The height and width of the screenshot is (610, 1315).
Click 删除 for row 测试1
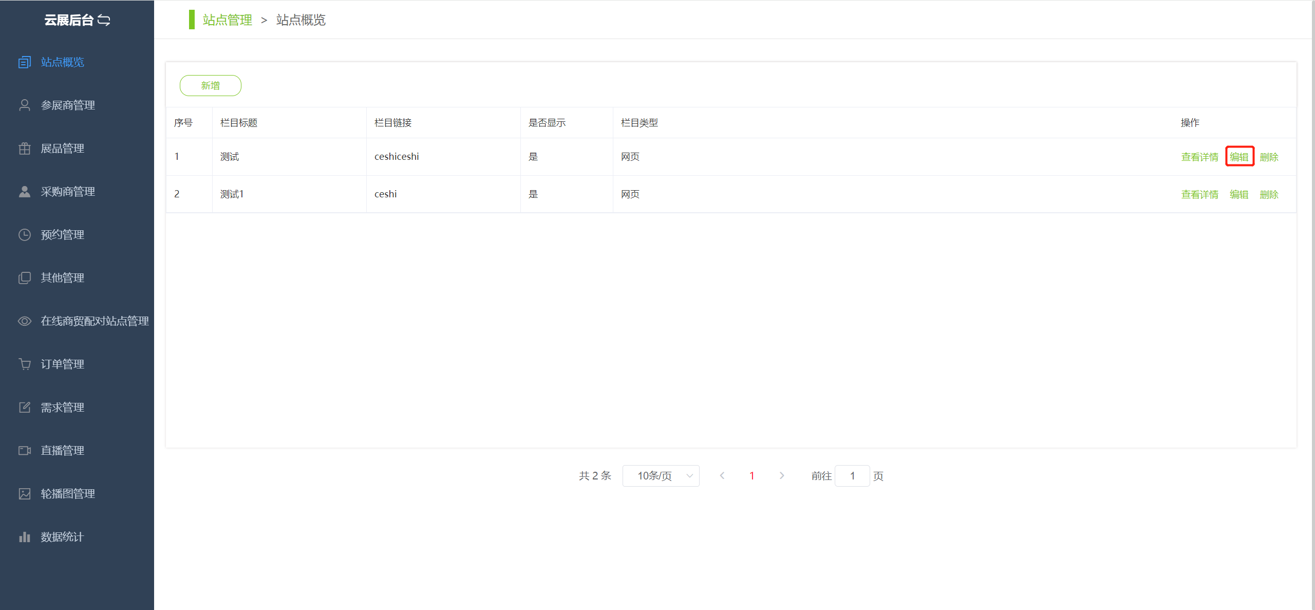[x=1269, y=194]
